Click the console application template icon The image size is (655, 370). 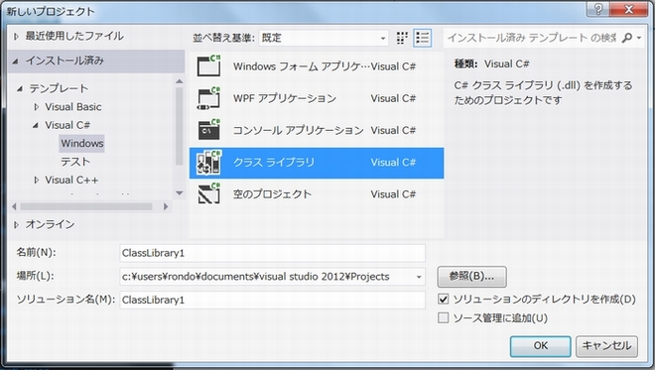(x=208, y=130)
